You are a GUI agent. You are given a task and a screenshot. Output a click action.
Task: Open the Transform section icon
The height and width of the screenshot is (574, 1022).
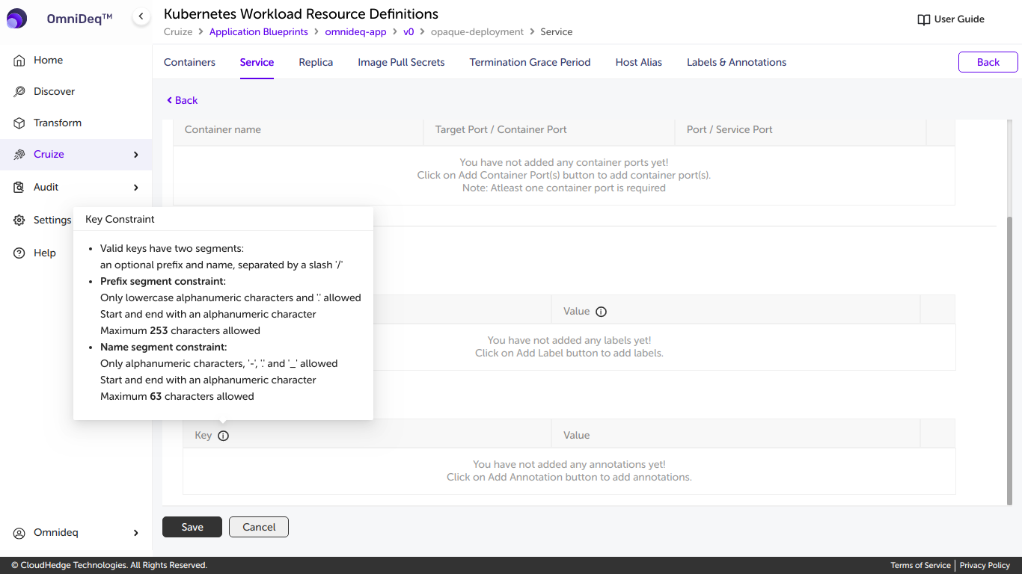(19, 123)
